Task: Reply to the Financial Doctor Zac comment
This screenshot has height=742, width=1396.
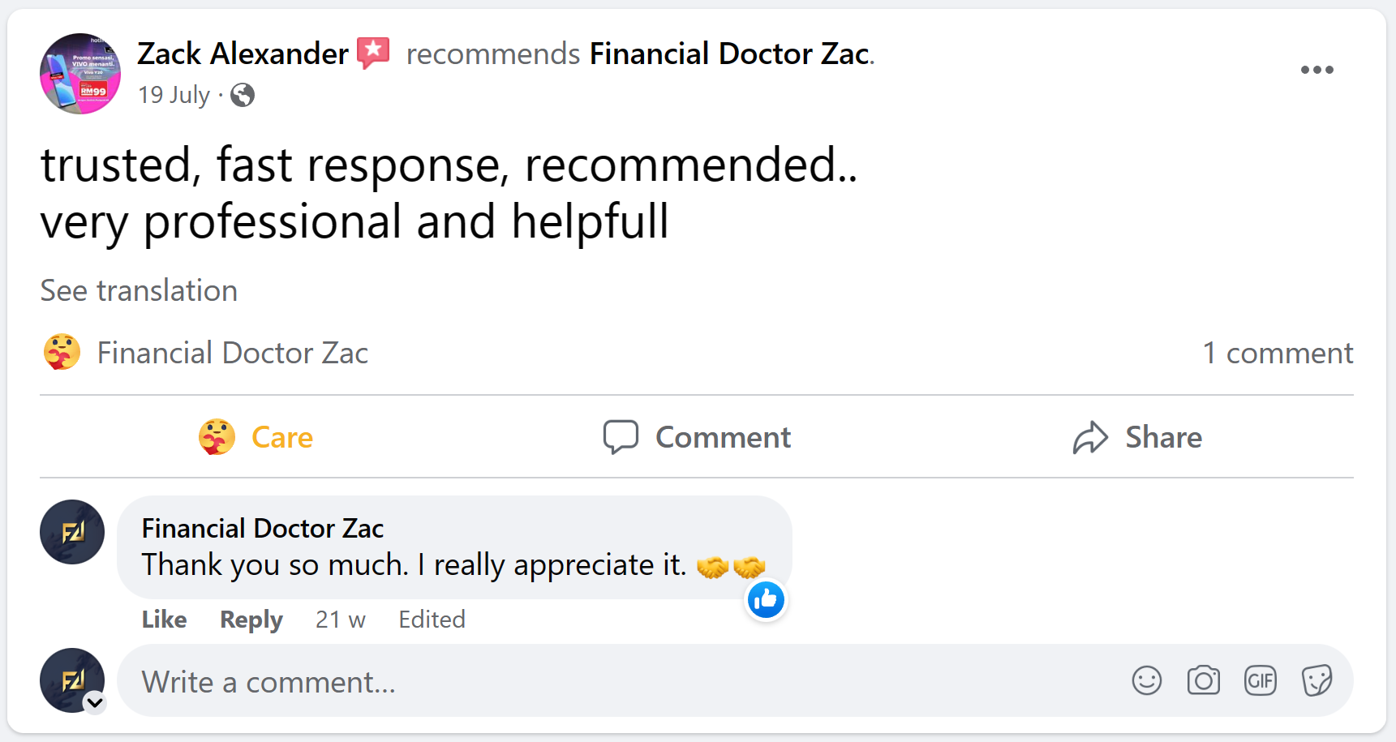Action: (x=251, y=620)
